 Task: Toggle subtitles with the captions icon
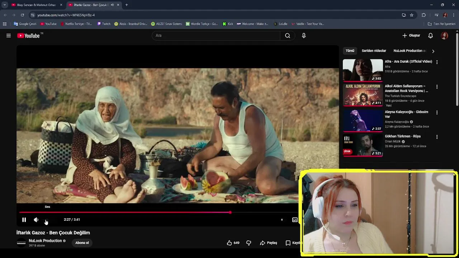295,220
